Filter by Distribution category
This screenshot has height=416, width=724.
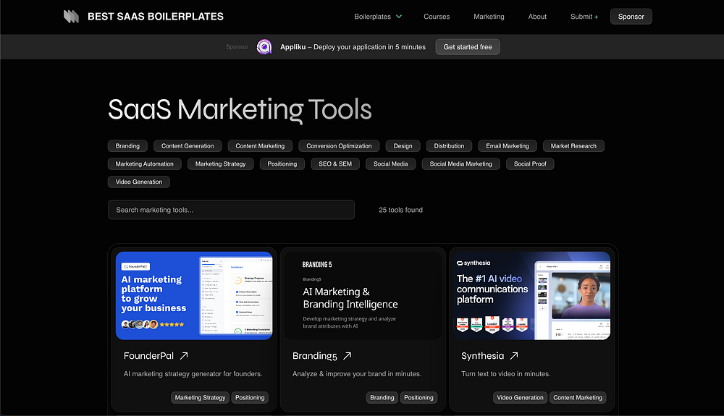click(x=449, y=145)
